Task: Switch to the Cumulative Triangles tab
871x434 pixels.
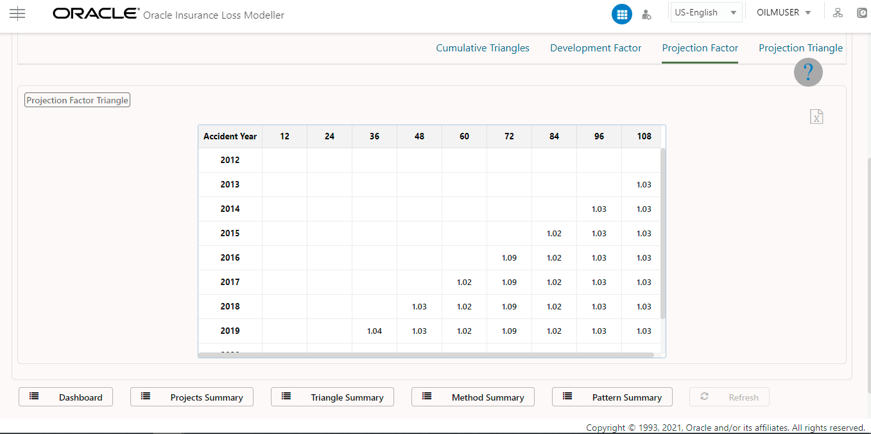Action: tap(482, 48)
